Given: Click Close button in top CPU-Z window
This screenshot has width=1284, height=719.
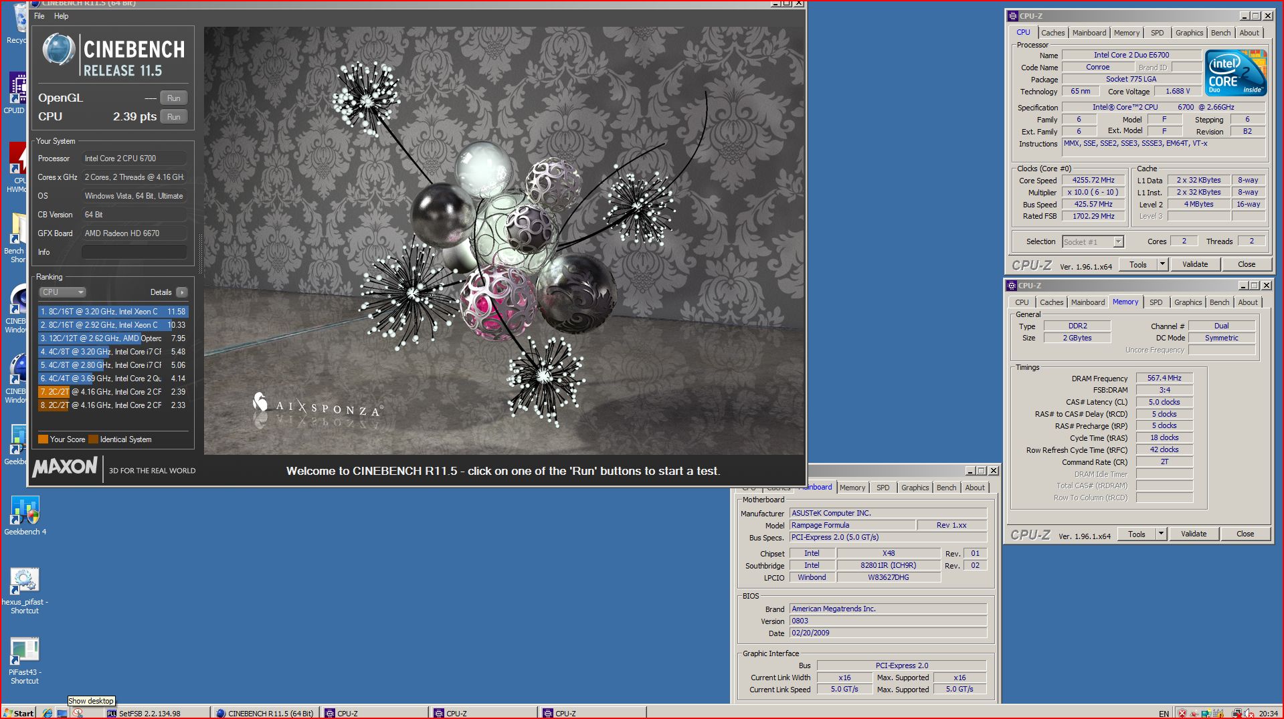Looking at the screenshot, I should coord(1247,265).
